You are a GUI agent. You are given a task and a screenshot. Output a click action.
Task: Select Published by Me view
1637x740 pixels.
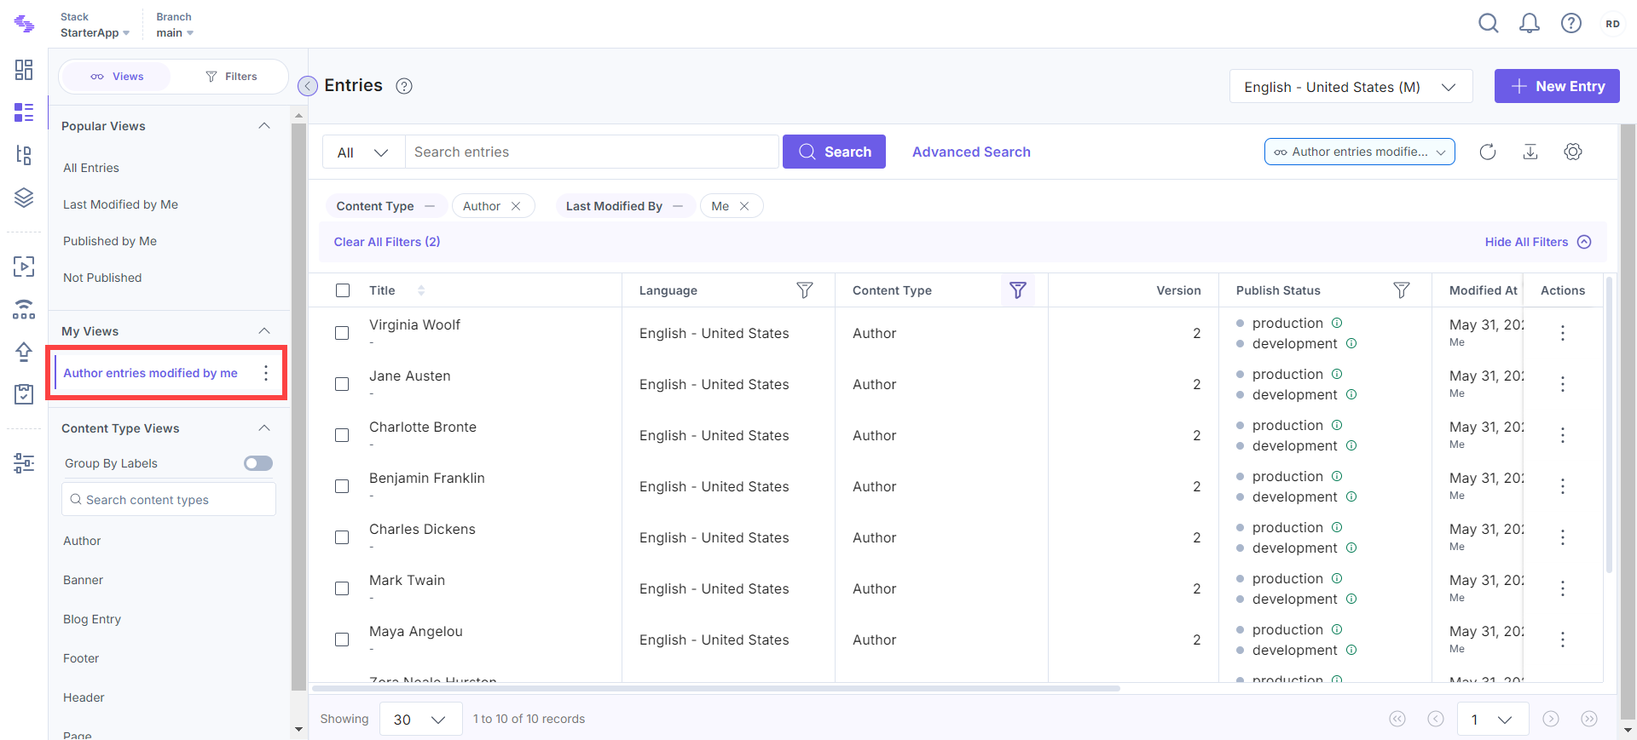[110, 241]
